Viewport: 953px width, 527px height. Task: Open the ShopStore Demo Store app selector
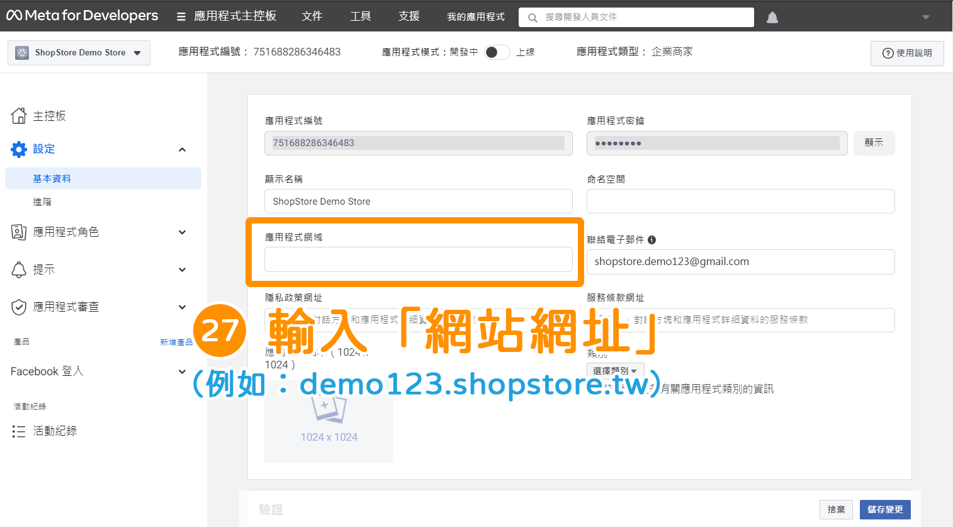pyautogui.click(x=79, y=53)
